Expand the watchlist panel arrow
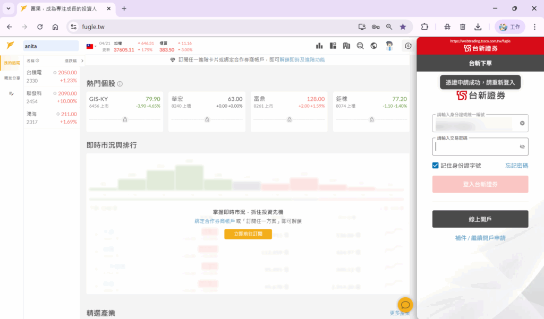The image size is (544, 319). [82, 61]
